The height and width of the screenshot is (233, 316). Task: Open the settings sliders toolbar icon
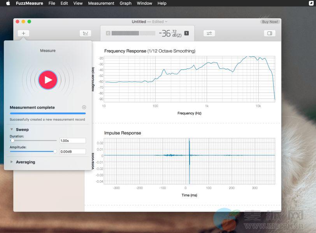[x=209, y=33]
